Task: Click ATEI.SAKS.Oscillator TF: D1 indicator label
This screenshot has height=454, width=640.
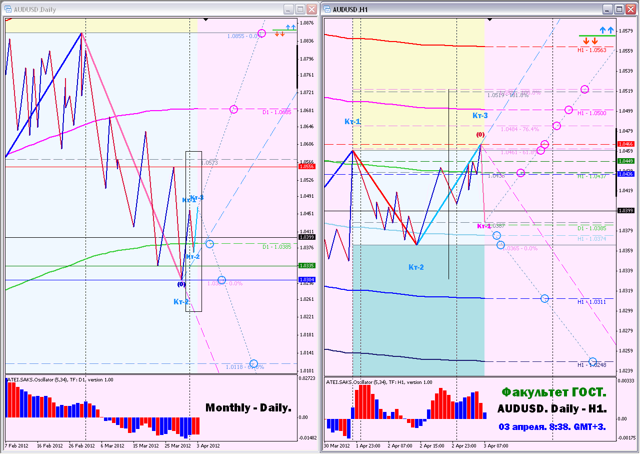Action: tap(61, 379)
